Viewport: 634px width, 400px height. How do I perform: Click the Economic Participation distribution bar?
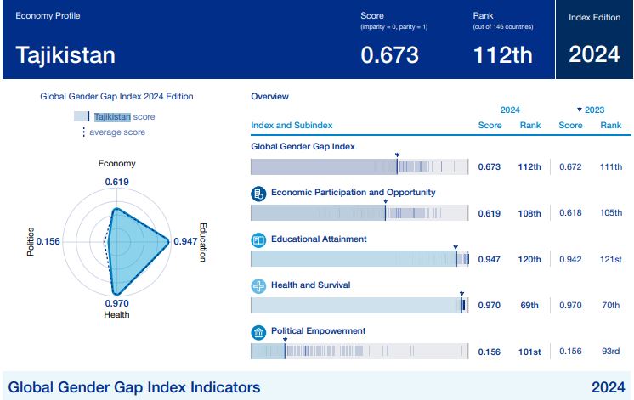click(x=359, y=213)
